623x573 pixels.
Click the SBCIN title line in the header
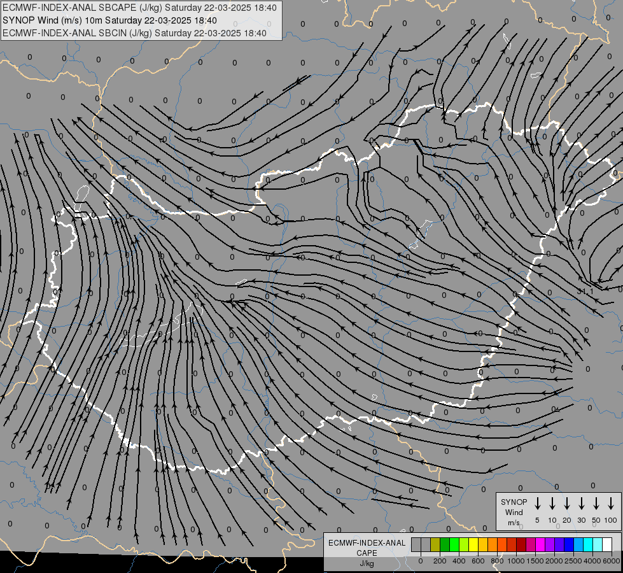(134, 33)
